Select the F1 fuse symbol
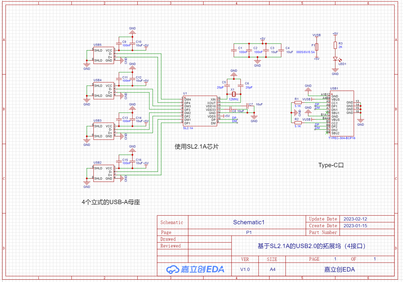The height and width of the screenshot is (282, 403). point(317,47)
